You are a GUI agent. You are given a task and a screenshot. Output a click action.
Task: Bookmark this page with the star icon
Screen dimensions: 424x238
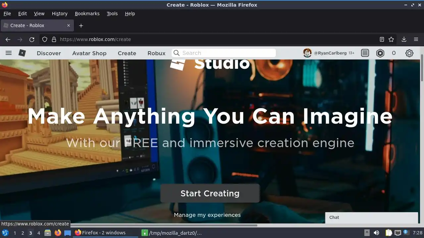click(x=391, y=39)
